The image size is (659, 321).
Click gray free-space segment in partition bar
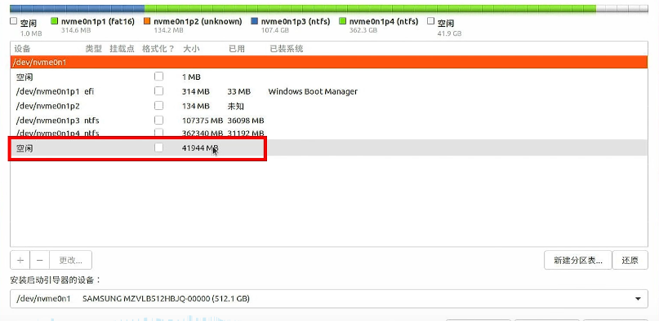click(x=622, y=8)
